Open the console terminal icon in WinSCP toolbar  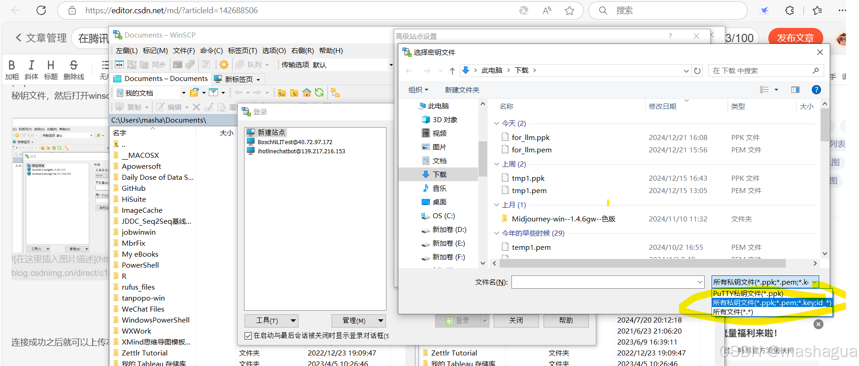tap(178, 65)
